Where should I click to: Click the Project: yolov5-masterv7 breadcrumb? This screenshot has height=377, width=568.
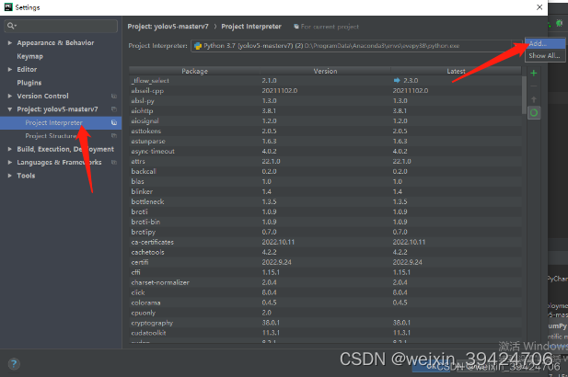168,27
